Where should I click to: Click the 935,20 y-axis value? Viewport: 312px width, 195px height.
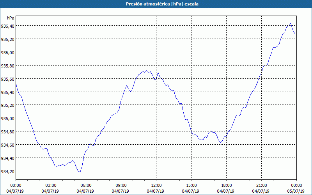tap(7, 105)
